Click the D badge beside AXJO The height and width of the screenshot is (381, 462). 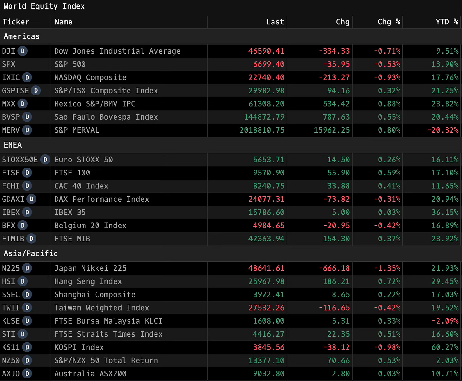[x=27, y=374]
